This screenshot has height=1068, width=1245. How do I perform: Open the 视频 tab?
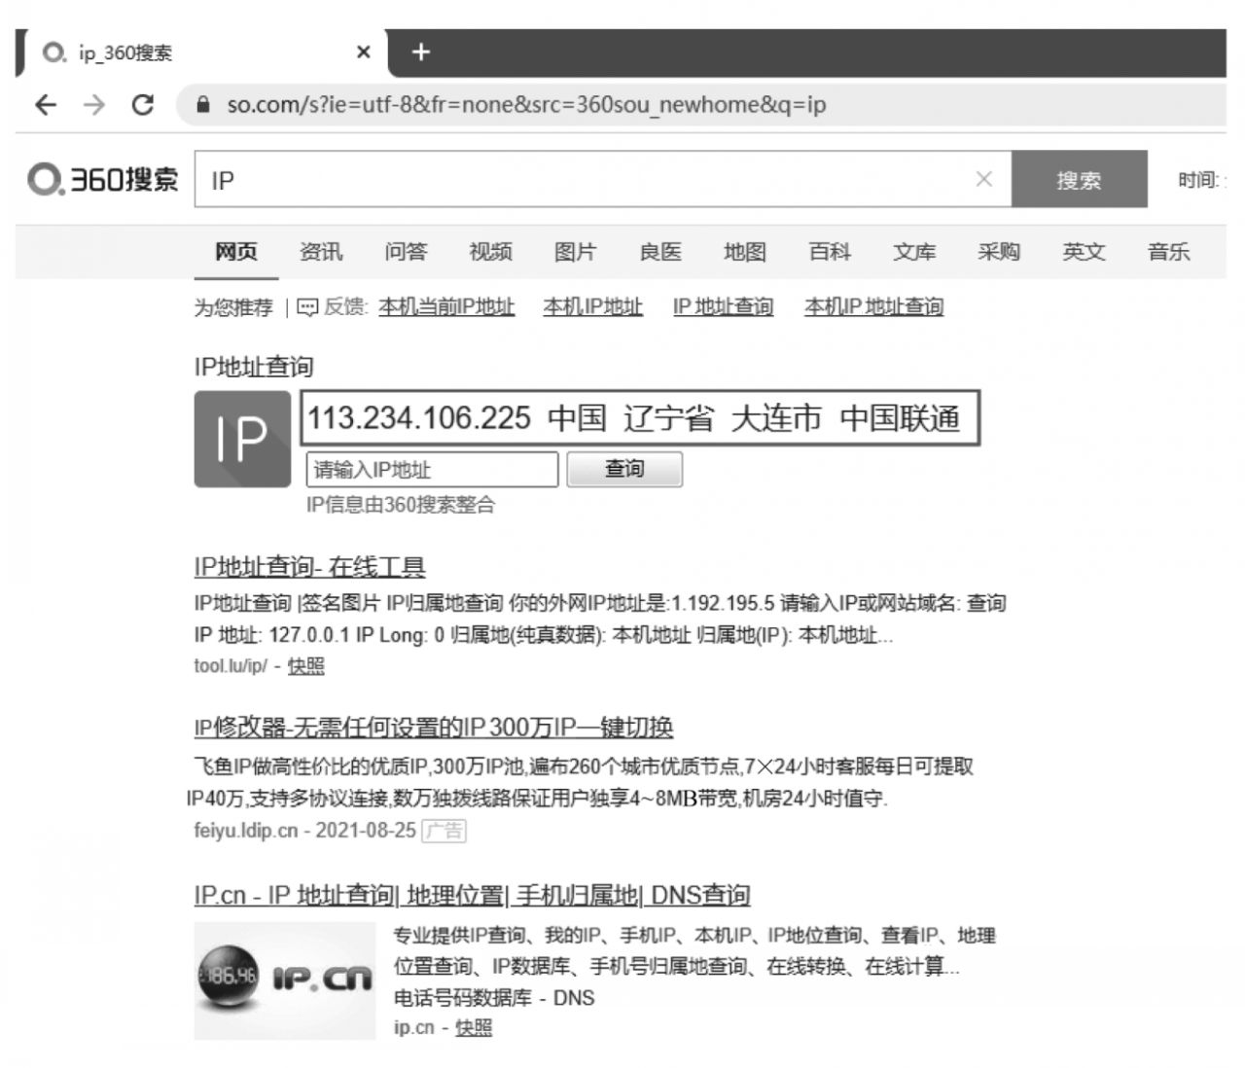click(x=490, y=252)
